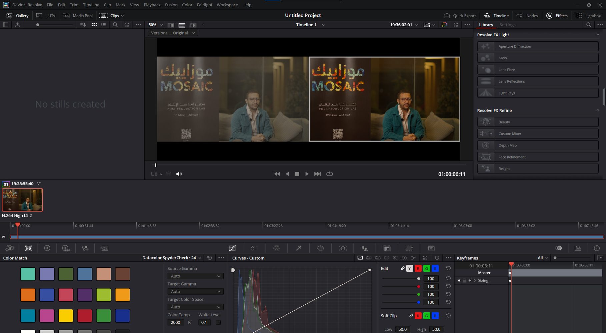Image resolution: width=606 pixels, height=333 pixels.
Task: Open the Fairlight menu
Action: pyautogui.click(x=205, y=5)
